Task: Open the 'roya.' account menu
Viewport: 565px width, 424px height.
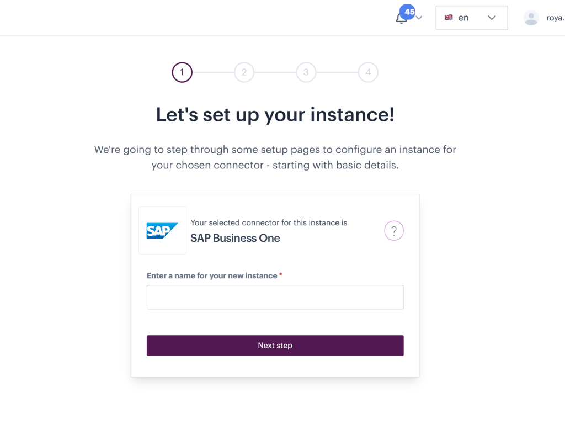Action: click(555, 18)
